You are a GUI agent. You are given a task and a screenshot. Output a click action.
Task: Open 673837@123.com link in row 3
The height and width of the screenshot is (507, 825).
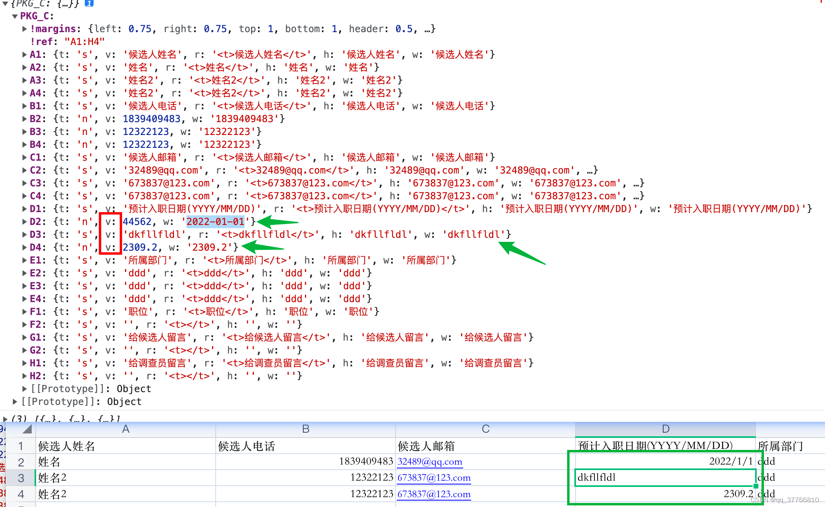tap(433, 478)
